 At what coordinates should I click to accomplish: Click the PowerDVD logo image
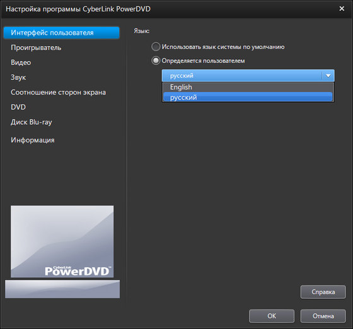(62, 241)
